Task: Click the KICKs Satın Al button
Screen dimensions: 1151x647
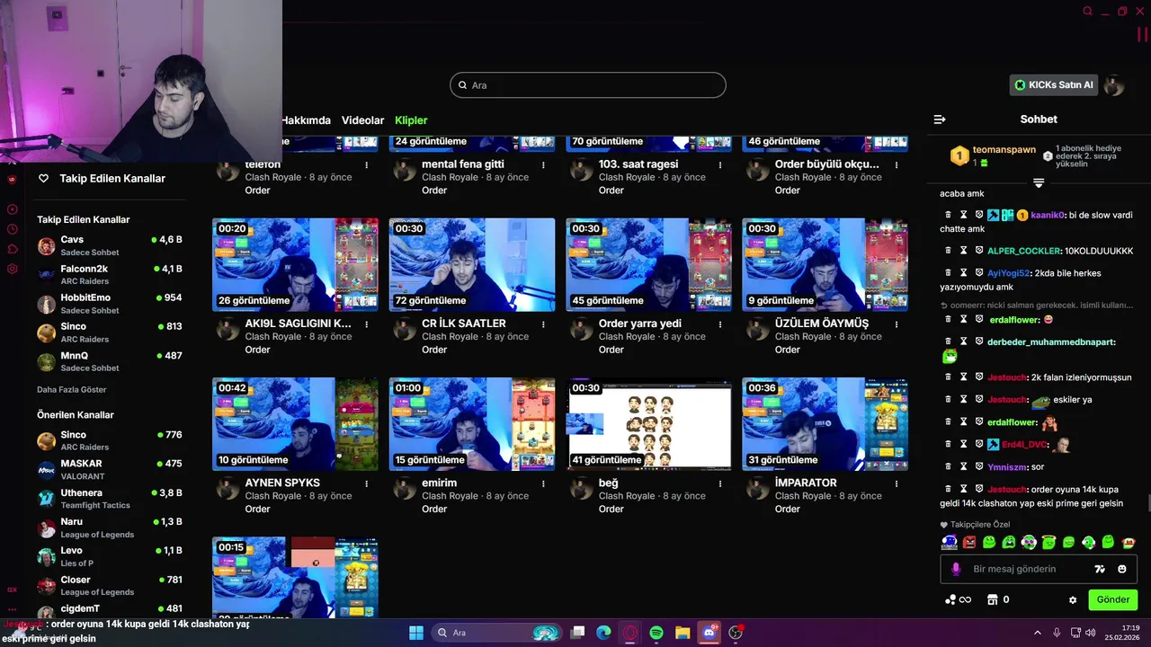Action: (x=1053, y=85)
